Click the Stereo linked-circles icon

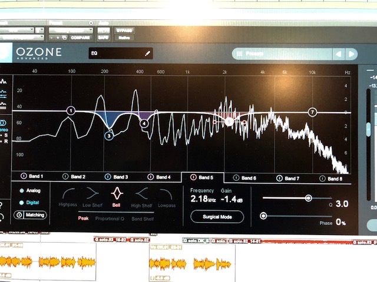[2, 123]
